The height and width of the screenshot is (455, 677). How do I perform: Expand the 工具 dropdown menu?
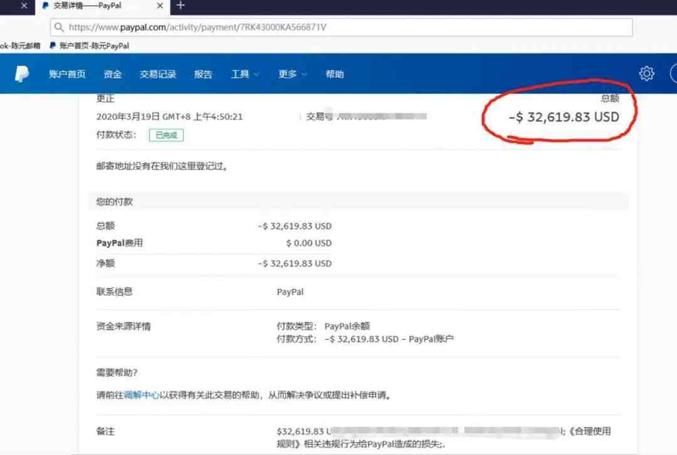click(245, 74)
